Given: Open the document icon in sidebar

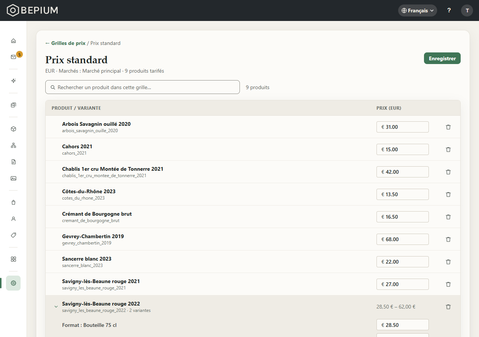Looking at the screenshot, I should pos(13,162).
